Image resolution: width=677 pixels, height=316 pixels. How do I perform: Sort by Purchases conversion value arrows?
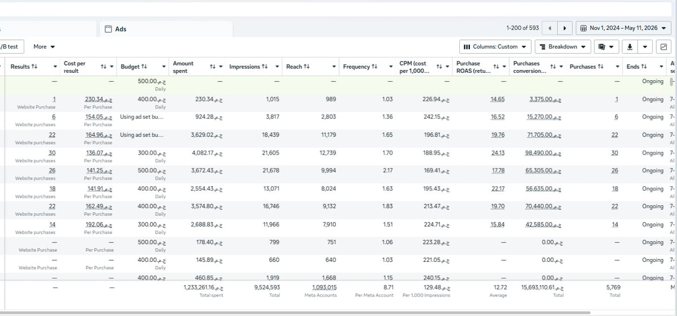[553, 67]
